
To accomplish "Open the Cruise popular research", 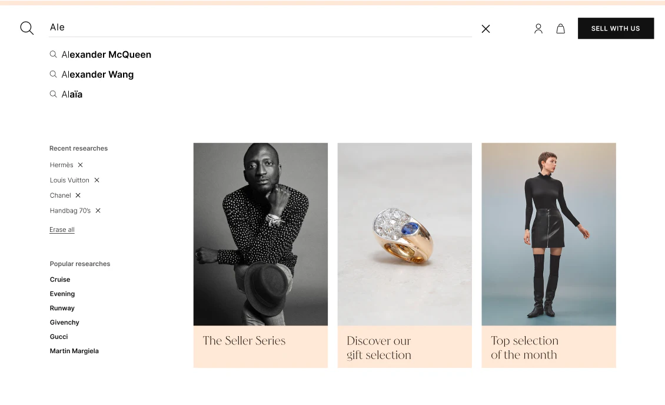I will click(x=60, y=280).
